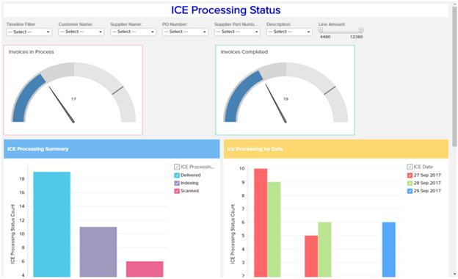Uncheck the 27 Sep 2017 legend checkbox
Image resolution: width=458 pixels, height=279 pixels.
click(x=410, y=175)
